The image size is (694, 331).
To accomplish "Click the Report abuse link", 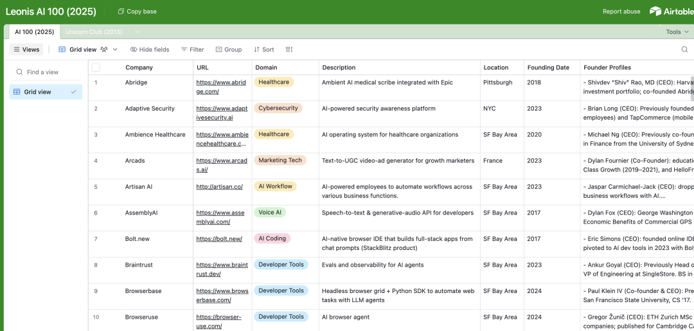I will (x=621, y=12).
